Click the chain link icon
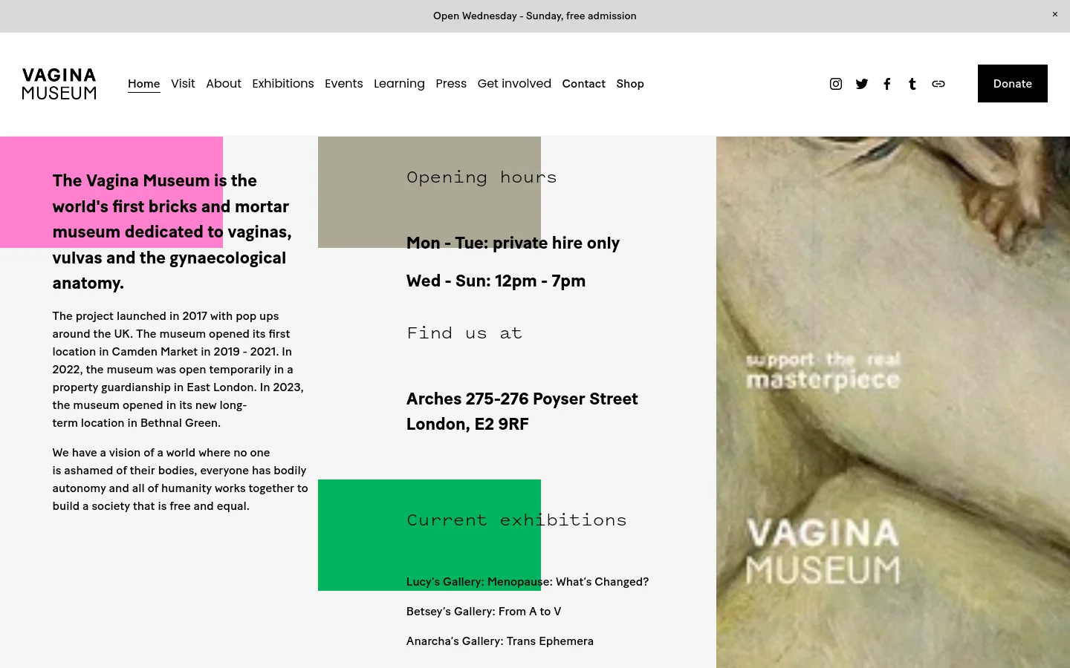This screenshot has height=668, width=1070. tap(938, 84)
